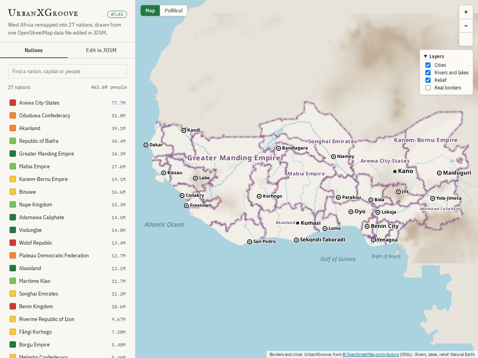
Task: Click the Korhogo city marker
Action: 259,196
